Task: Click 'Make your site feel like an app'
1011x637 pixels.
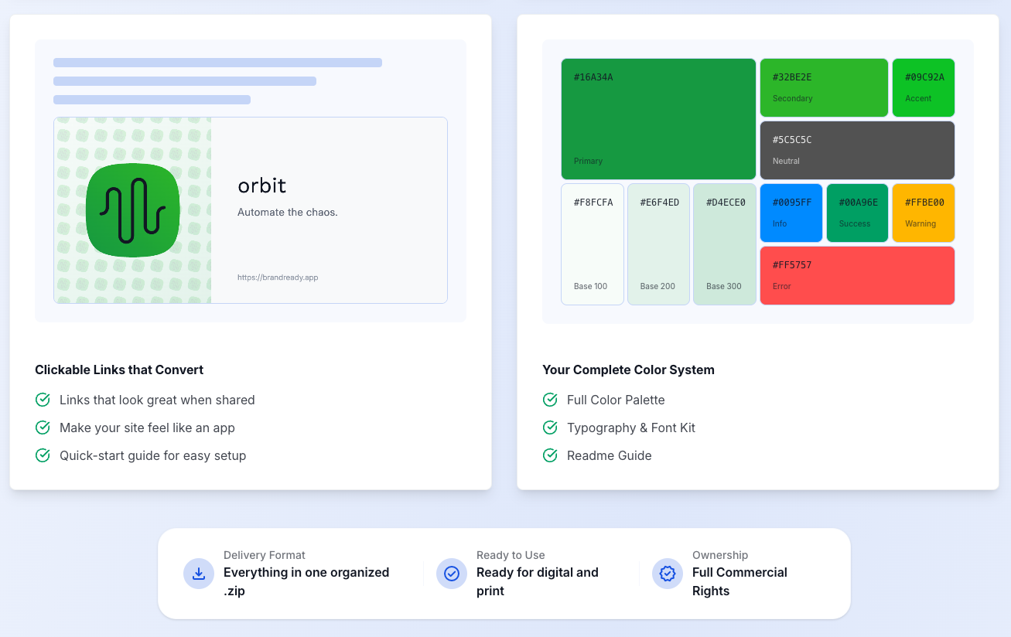Action: [x=147, y=428]
